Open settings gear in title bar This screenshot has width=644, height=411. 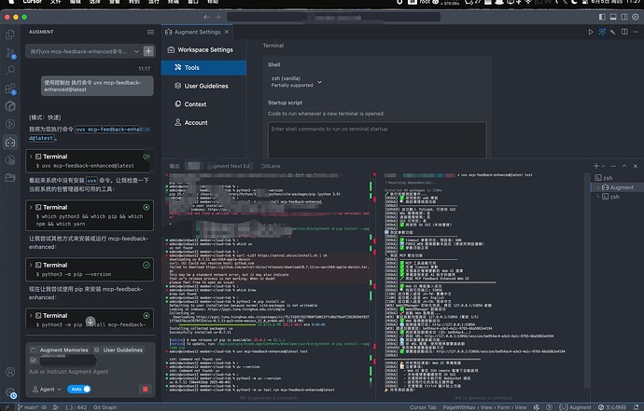(x=636, y=17)
